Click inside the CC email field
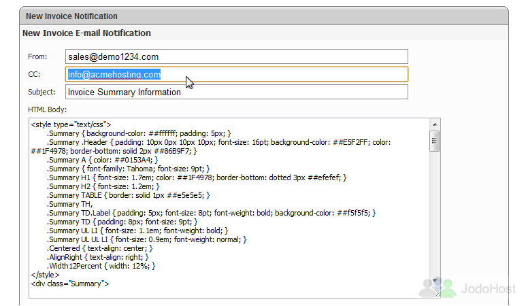Screen dimensions: 528x306 click(x=237, y=74)
